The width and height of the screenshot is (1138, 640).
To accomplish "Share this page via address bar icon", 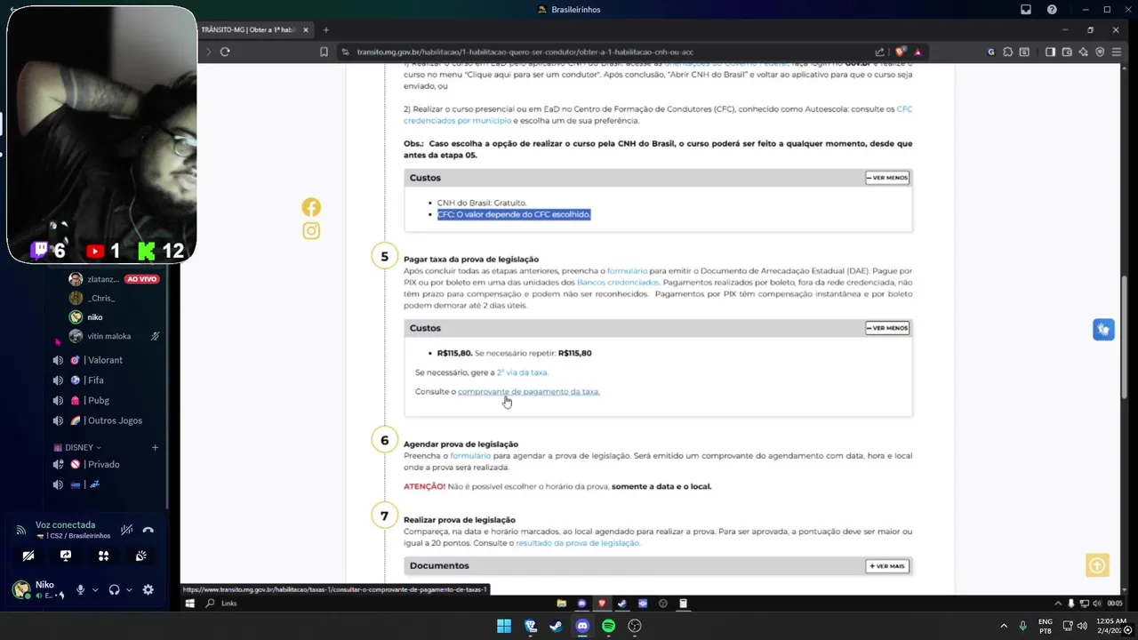I will pos(880,52).
